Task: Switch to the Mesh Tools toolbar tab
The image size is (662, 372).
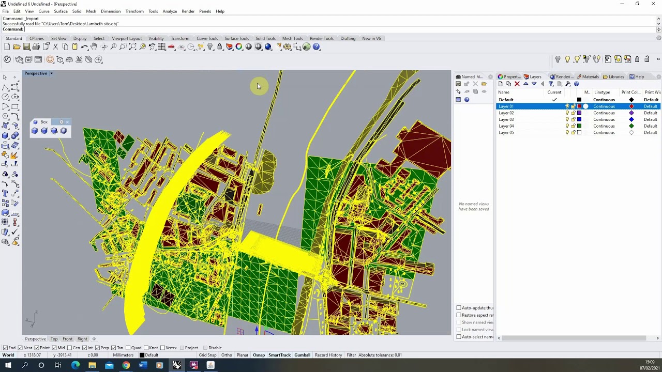Action: click(x=293, y=38)
